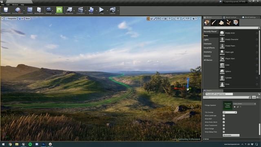Click the use-selected-asset arrow under Foliage Spawner
Viewport: 261px width, 147px height.
tap(235, 107)
